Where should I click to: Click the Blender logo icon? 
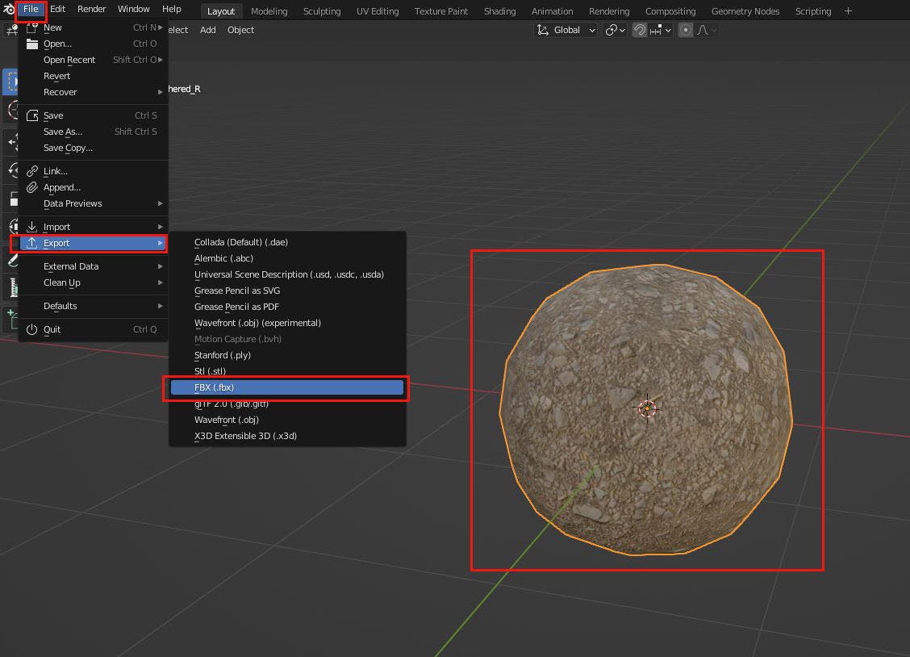pyautogui.click(x=9, y=10)
